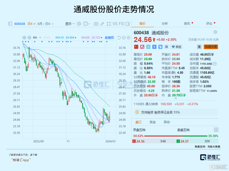229x171 pixels.
Task: Click the 2023/09 date axis label
Action: (39, 141)
